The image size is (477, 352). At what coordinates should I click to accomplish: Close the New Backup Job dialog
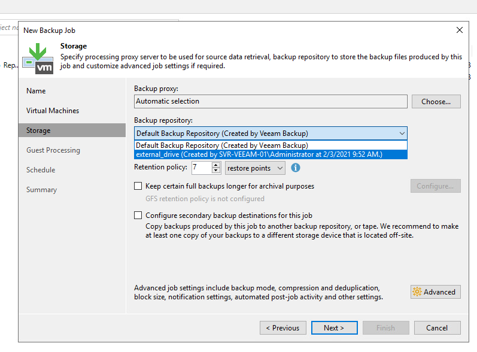tap(460, 30)
